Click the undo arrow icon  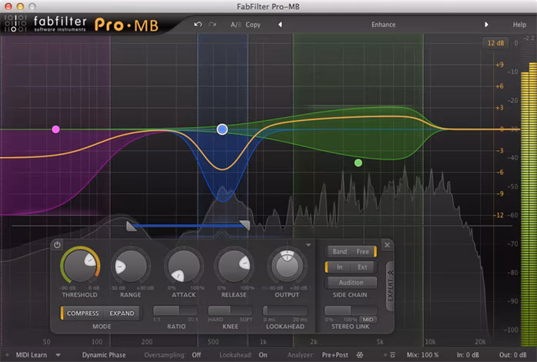(198, 25)
